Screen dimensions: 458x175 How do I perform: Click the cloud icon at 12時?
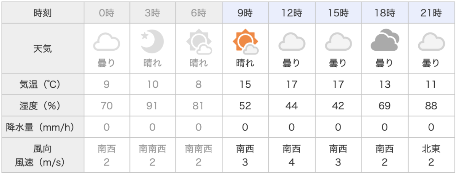point(292,42)
